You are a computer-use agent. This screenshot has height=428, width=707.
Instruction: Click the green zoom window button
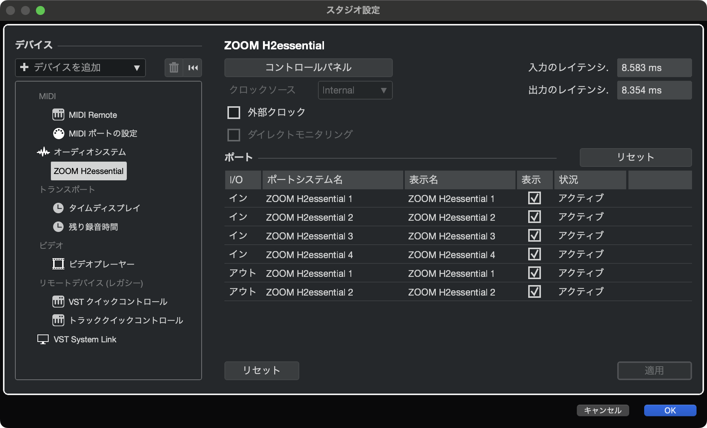[x=40, y=10]
